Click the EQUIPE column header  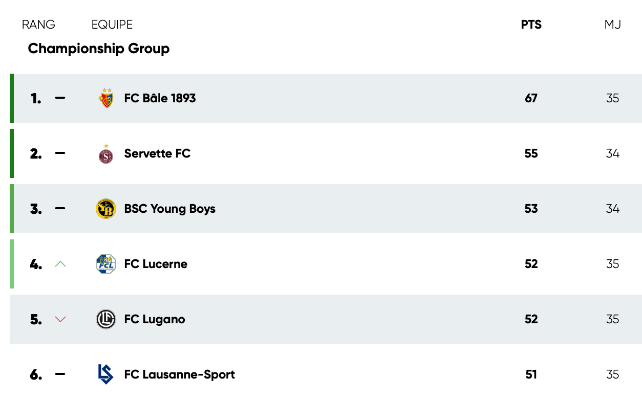click(112, 25)
